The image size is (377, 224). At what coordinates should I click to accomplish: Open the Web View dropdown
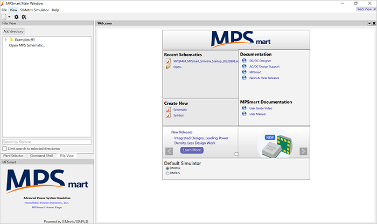(375, 9)
